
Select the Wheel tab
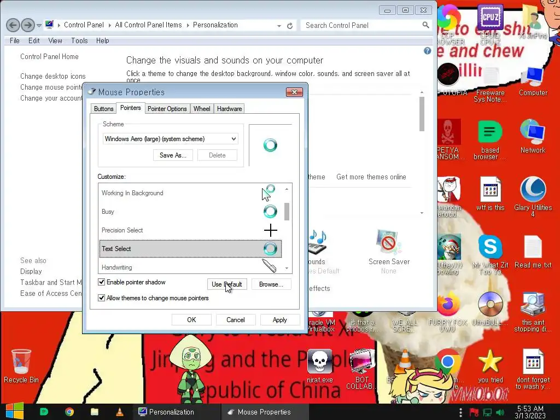pyautogui.click(x=202, y=109)
